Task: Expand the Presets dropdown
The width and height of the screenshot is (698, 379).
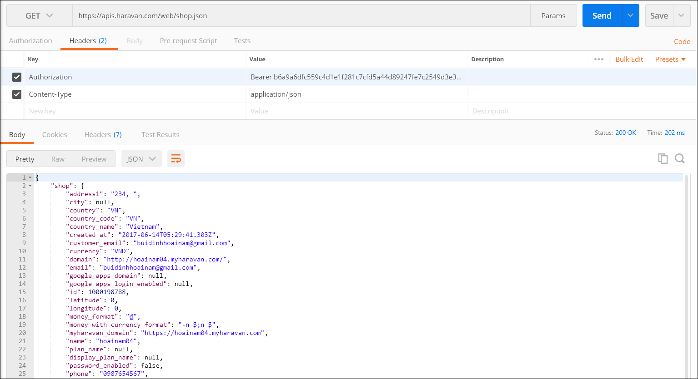Action: pyautogui.click(x=670, y=59)
